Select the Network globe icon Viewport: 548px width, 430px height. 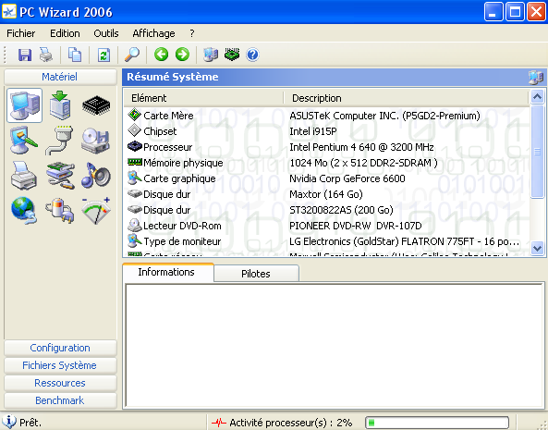pyautogui.click(x=24, y=211)
